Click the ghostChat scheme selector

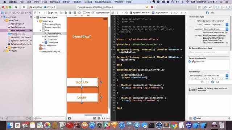point(36,7)
